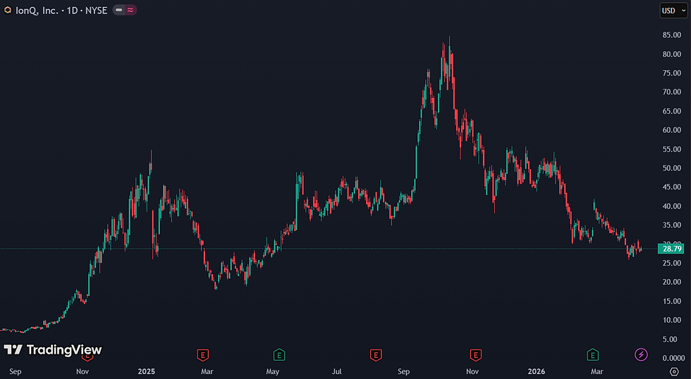Click the 75.00 price axis label

(671, 73)
